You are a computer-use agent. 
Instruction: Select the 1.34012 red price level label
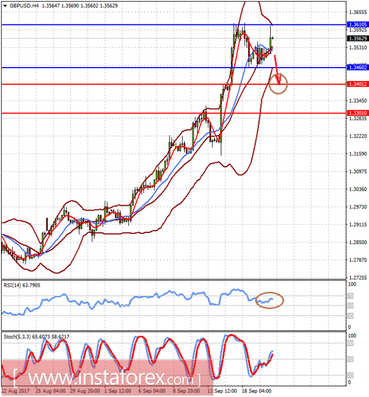click(357, 84)
